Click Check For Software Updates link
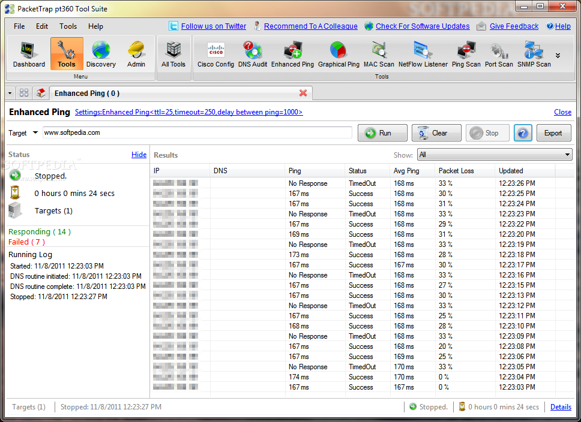Viewport: 581px width, 422px height. (x=423, y=26)
